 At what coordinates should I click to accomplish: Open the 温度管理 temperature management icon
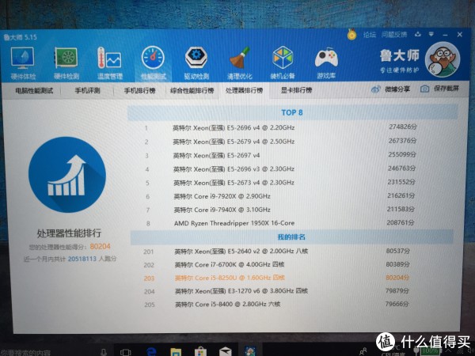110,63
